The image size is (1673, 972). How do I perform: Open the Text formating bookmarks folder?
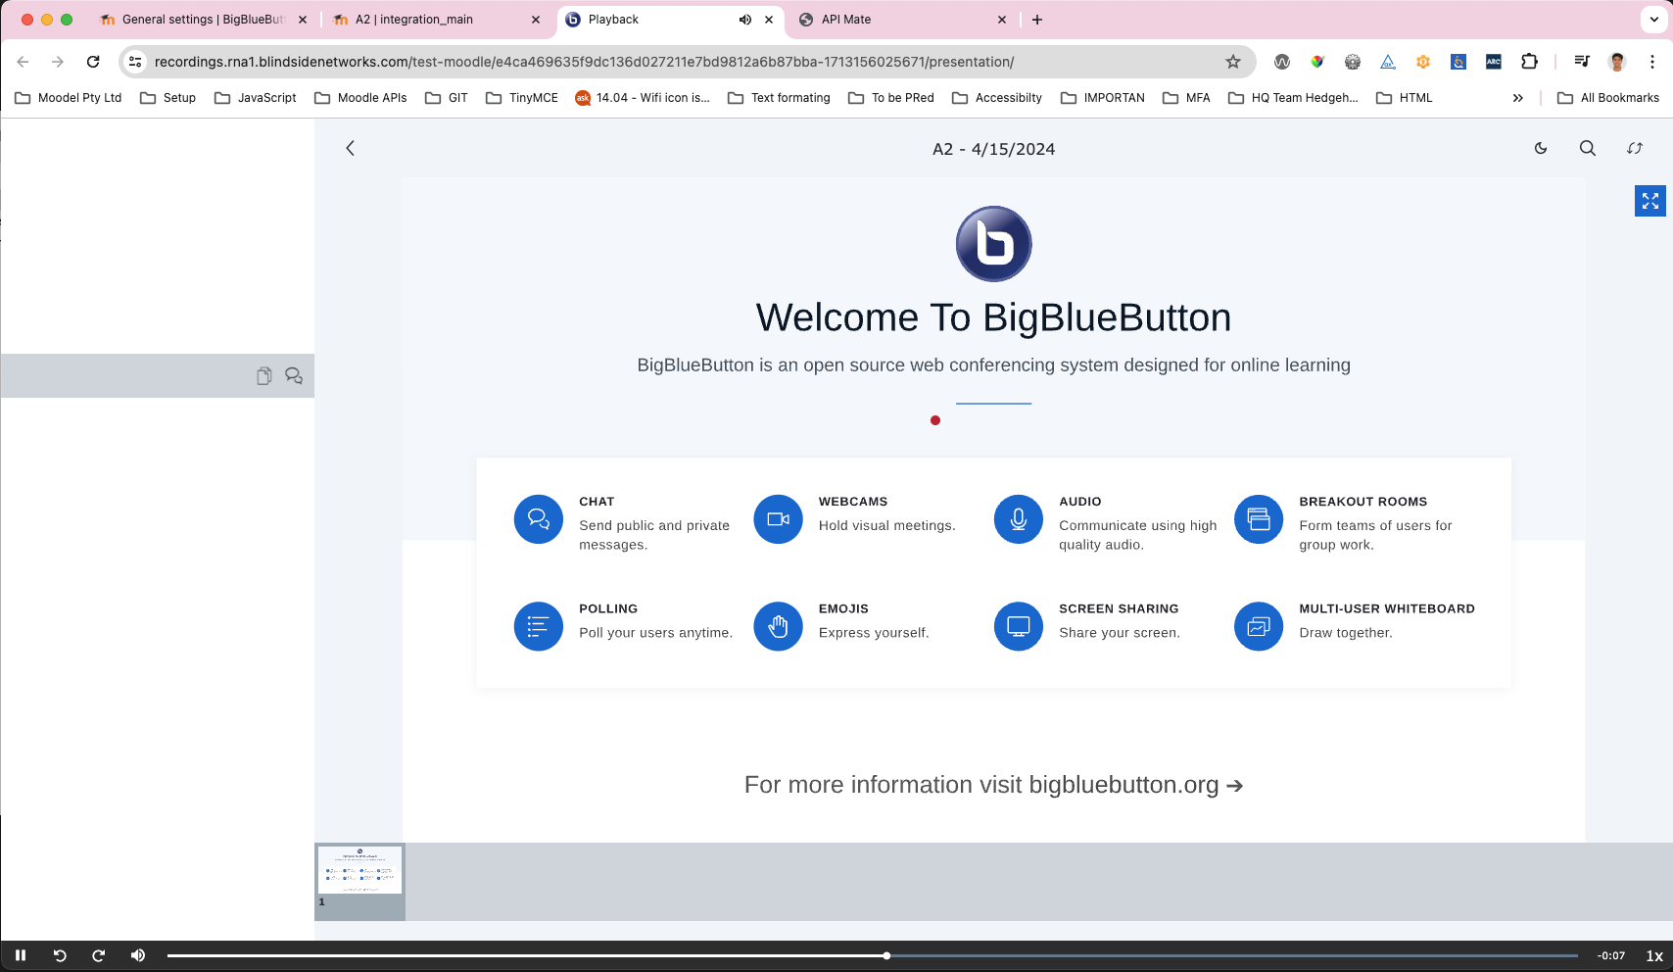point(780,98)
